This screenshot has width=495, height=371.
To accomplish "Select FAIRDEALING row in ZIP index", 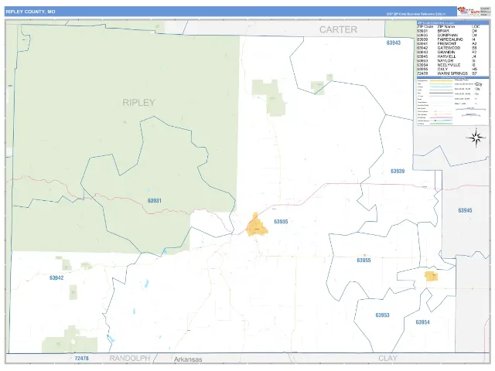I will [447, 39].
